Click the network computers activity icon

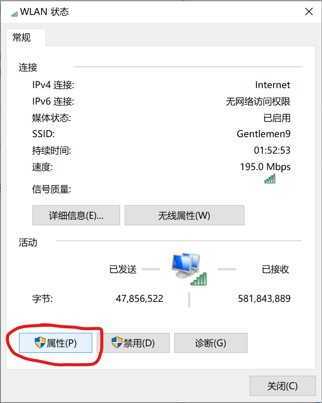point(189,269)
